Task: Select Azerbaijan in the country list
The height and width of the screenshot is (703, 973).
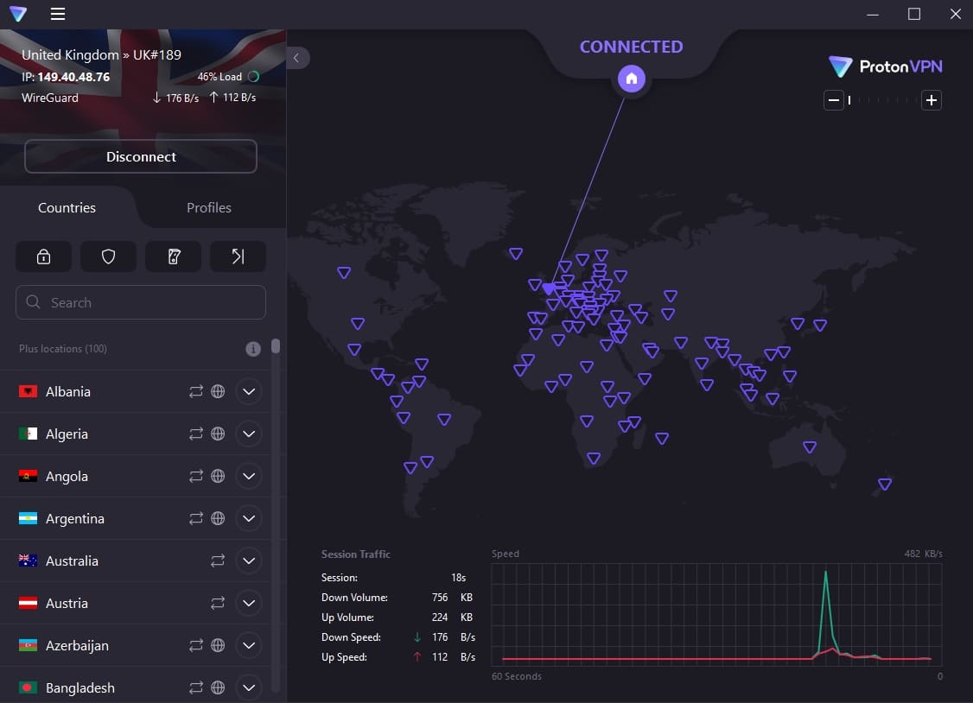Action: [x=136, y=645]
